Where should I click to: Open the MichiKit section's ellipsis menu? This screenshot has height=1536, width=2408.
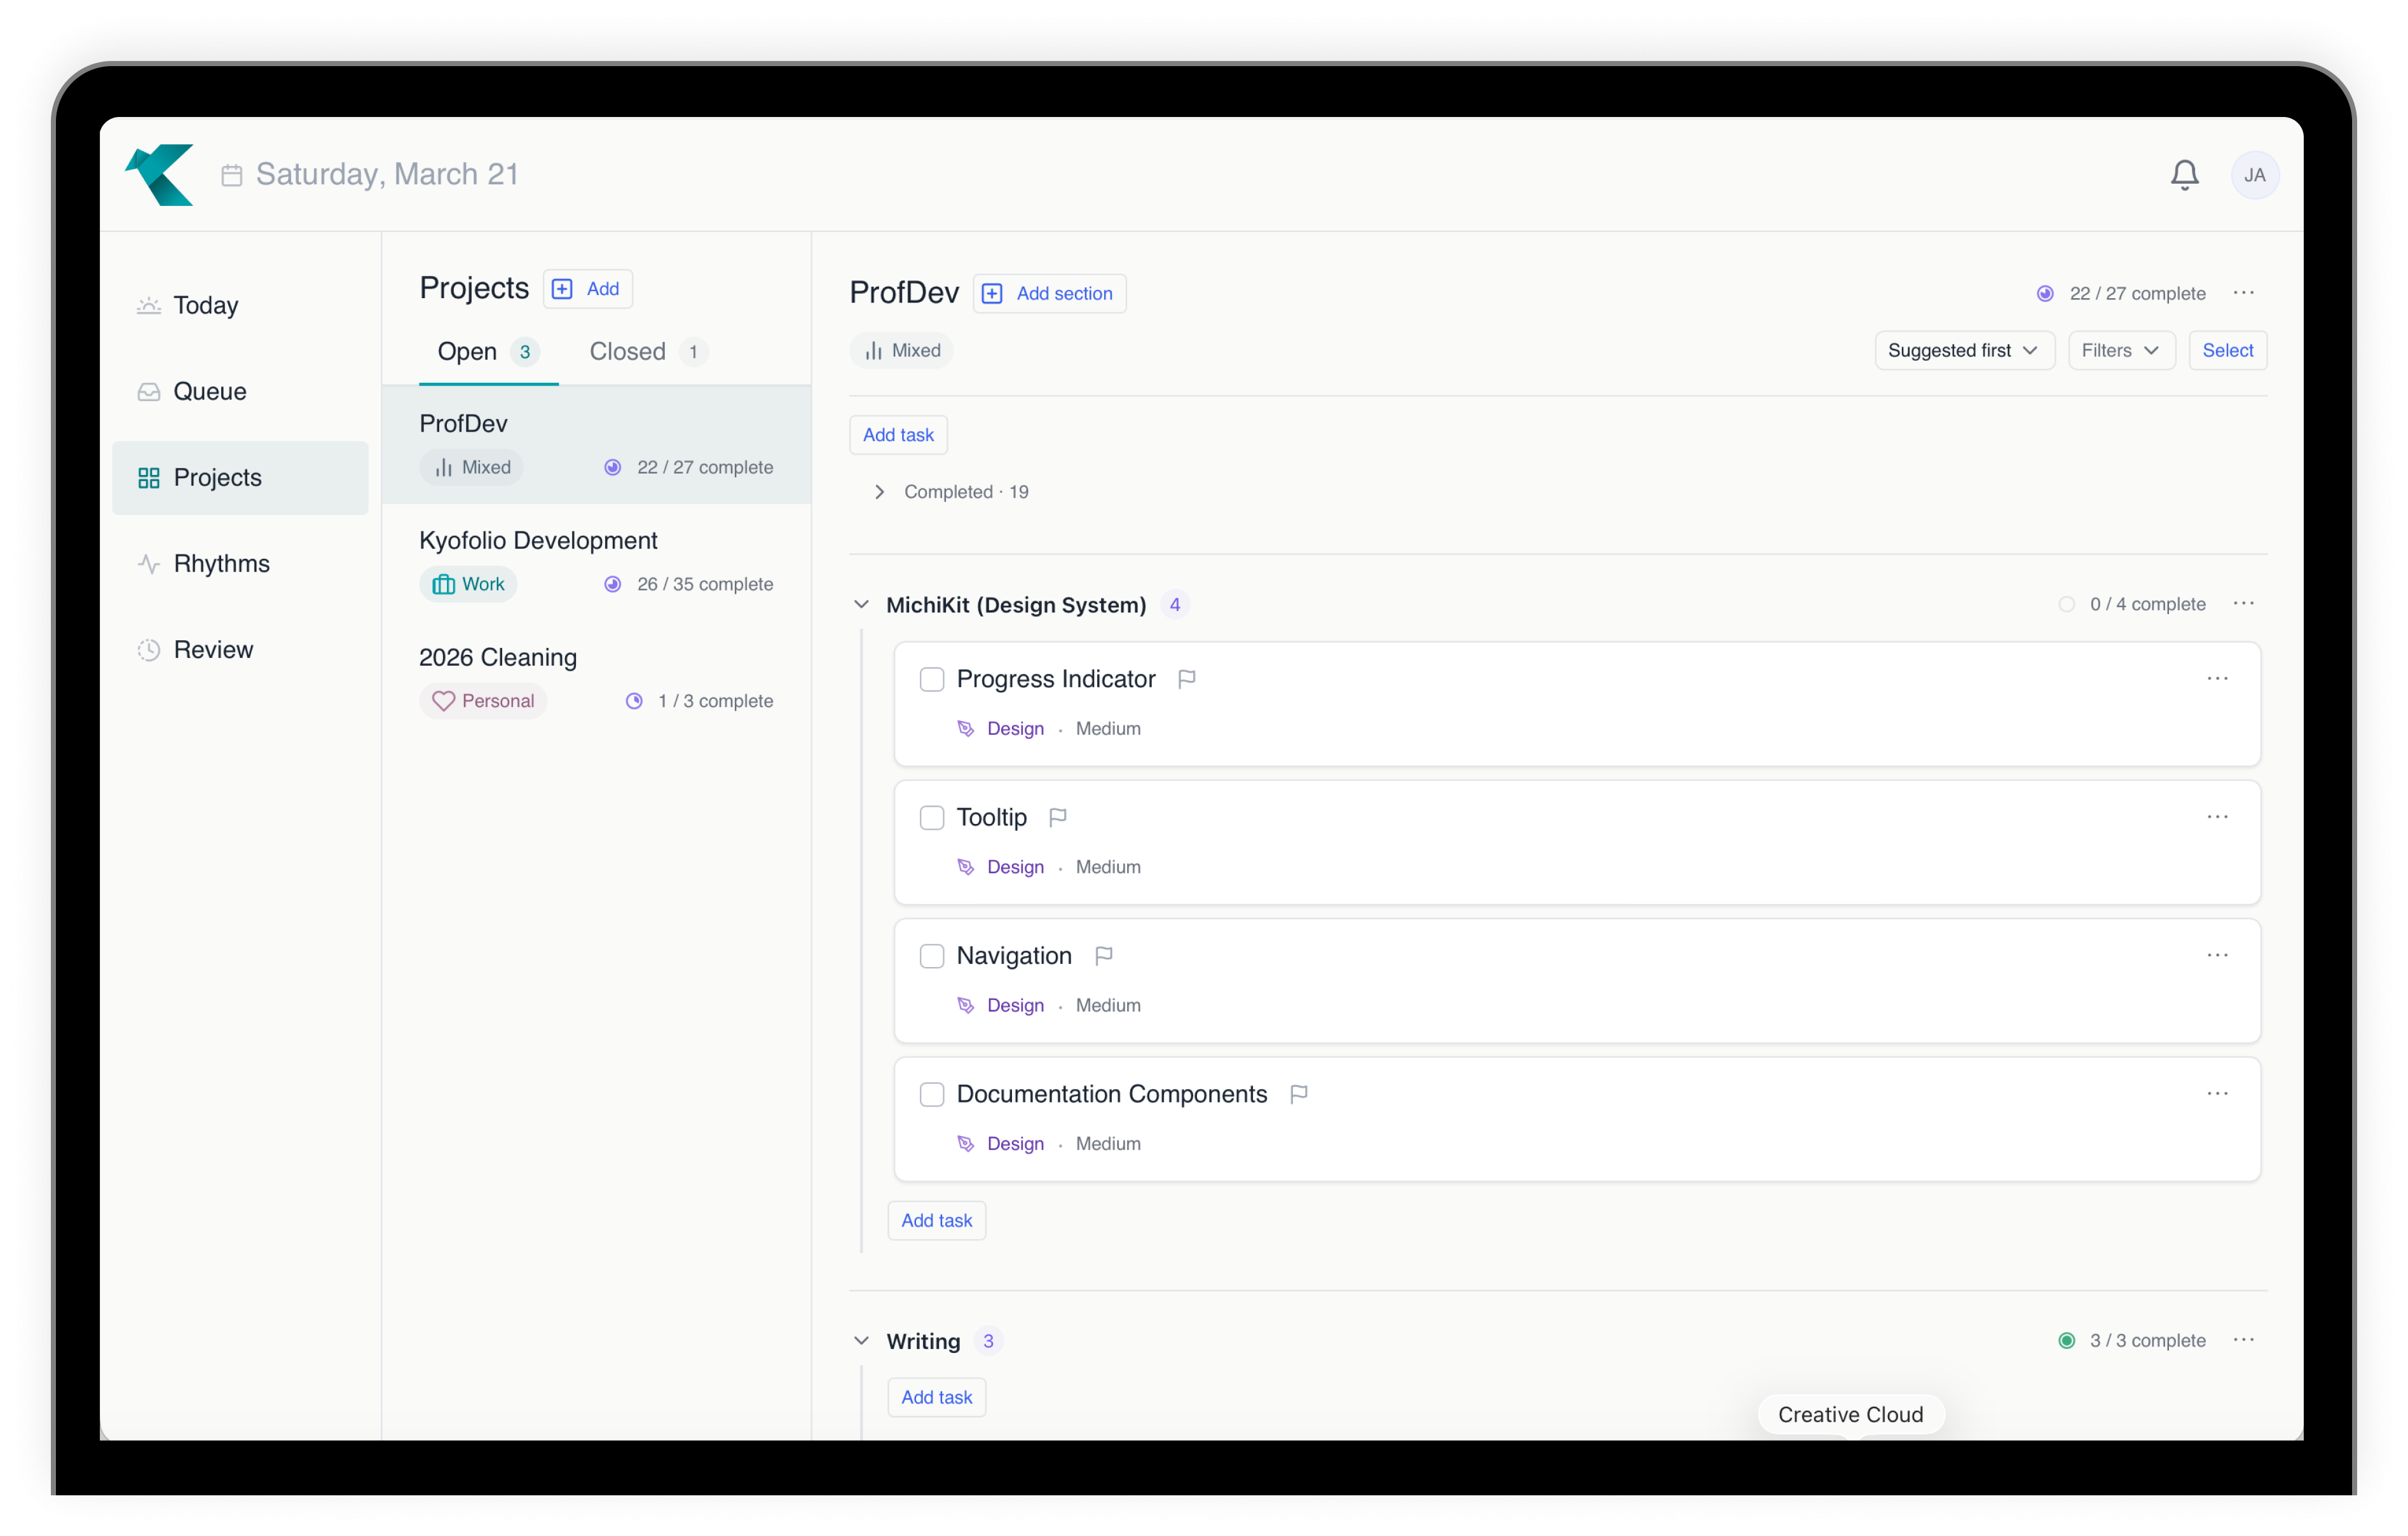tap(2243, 603)
